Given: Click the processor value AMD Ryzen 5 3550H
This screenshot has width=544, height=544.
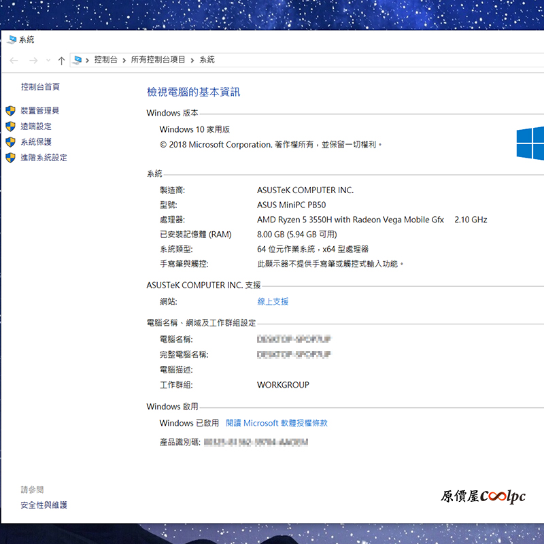Looking at the screenshot, I should click(350, 220).
